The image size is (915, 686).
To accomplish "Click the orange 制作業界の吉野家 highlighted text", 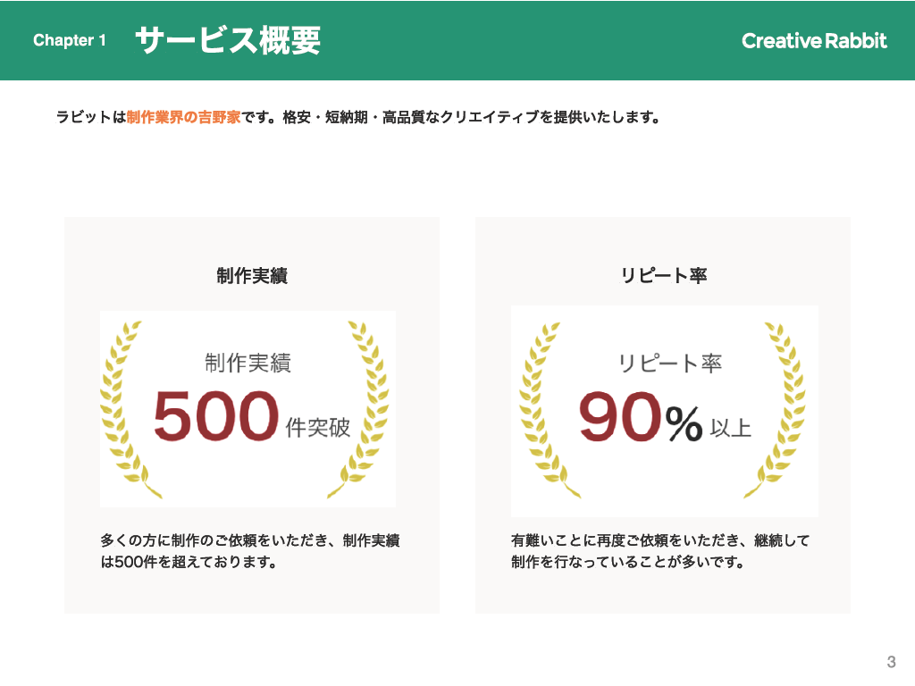I will tap(183, 117).
